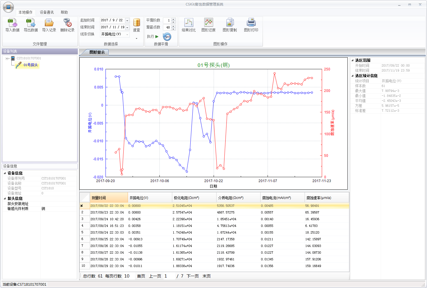Open the 起始时间 date dropdown

coord(127,20)
